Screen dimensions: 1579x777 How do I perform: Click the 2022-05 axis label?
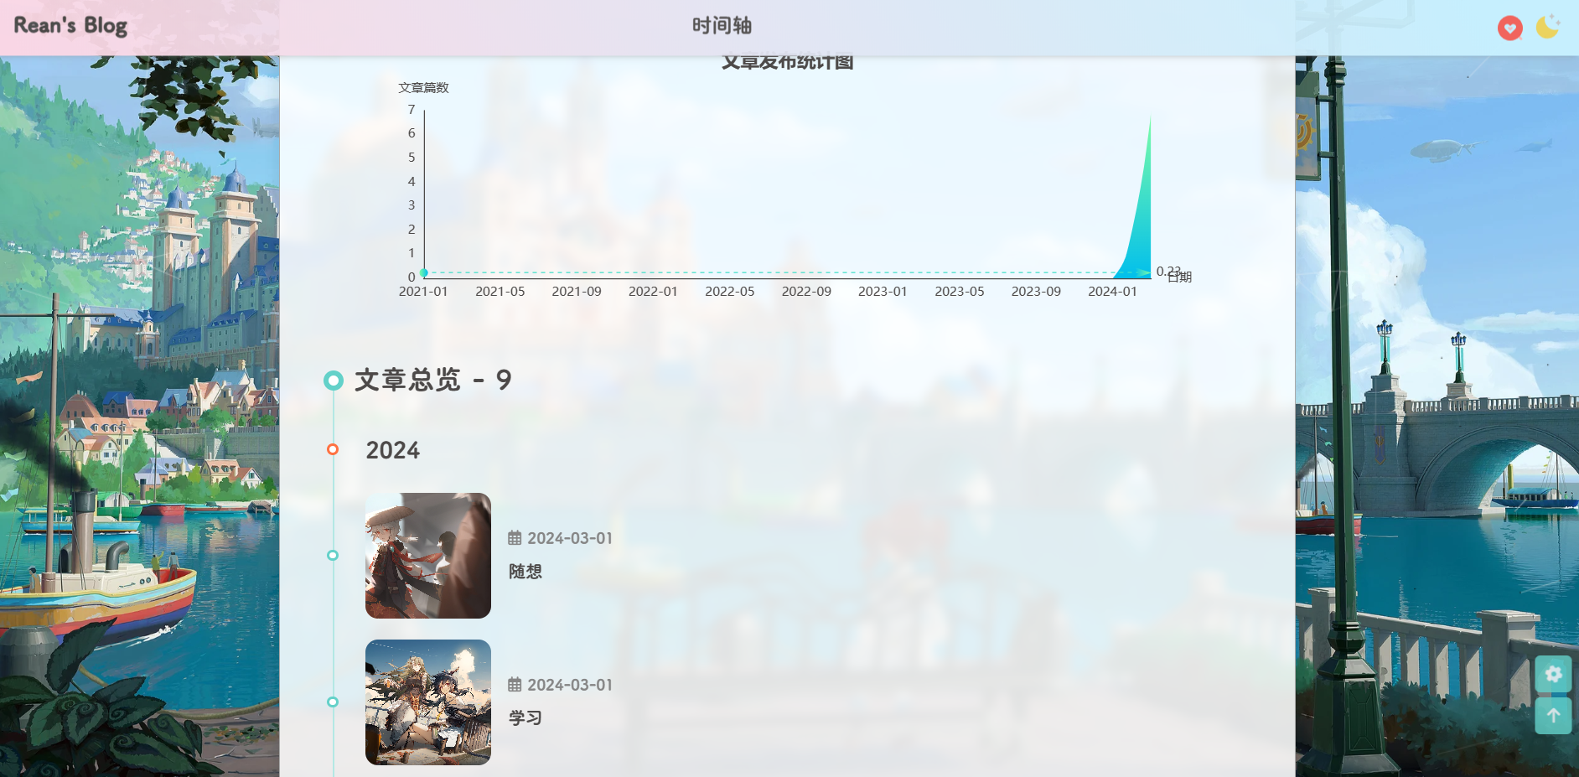(730, 292)
